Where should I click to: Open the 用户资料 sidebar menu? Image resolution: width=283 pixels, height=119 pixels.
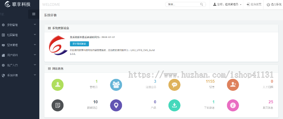click(x=19, y=55)
